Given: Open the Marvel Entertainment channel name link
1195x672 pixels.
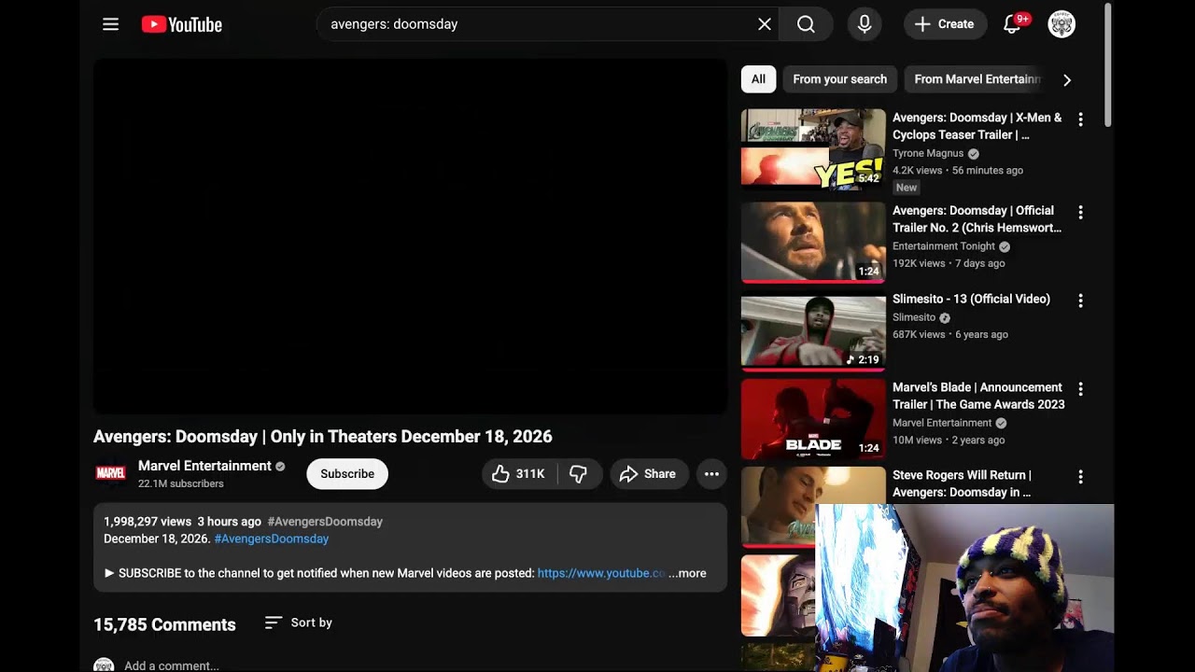Looking at the screenshot, I should click(x=204, y=466).
